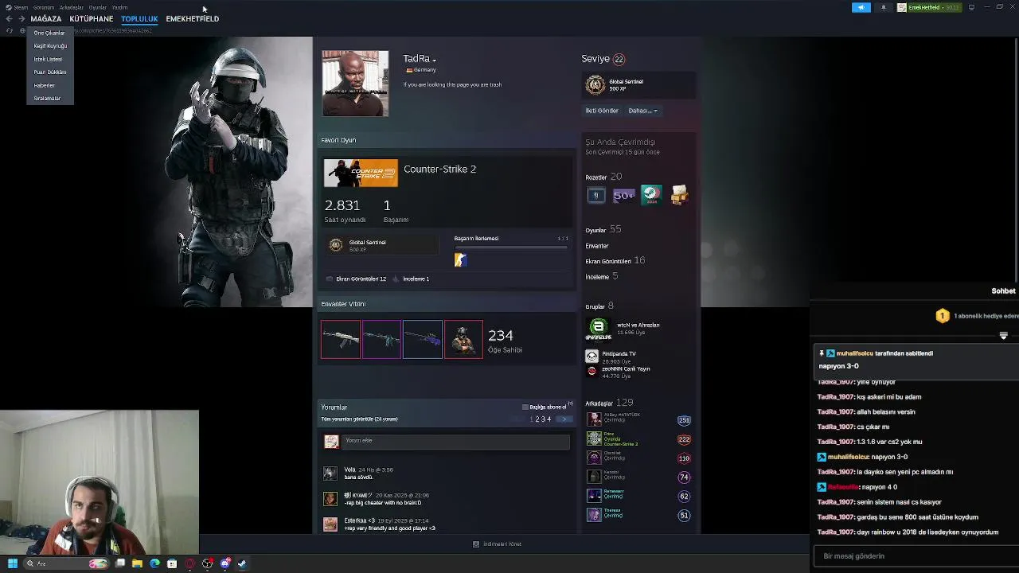Expand the TadRa name history arrow
This screenshot has height=573, width=1019.
coord(434,60)
